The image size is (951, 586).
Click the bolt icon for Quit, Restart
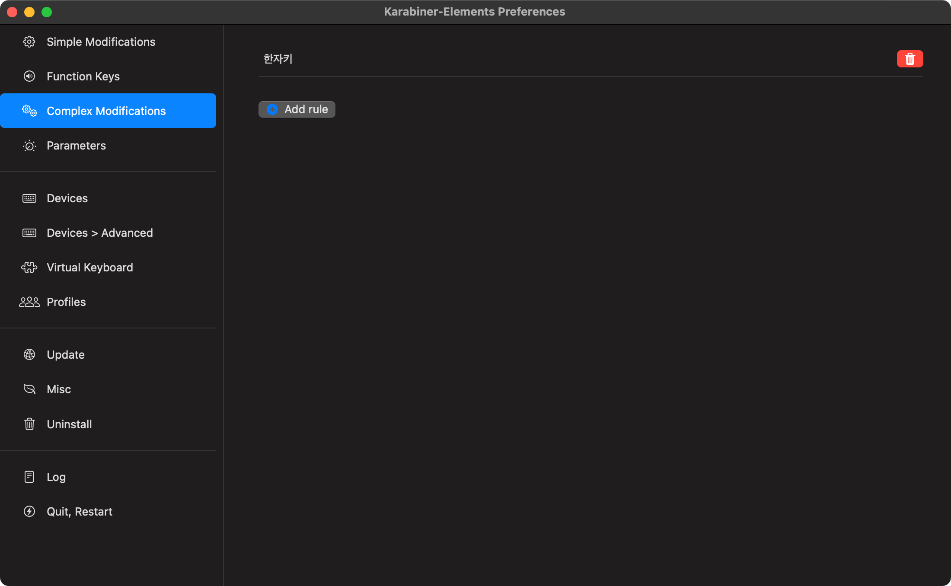coord(29,512)
